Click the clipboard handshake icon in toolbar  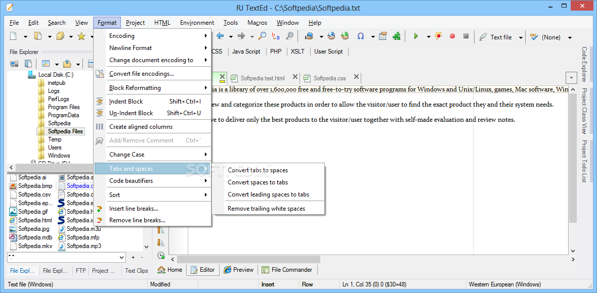(383, 36)
